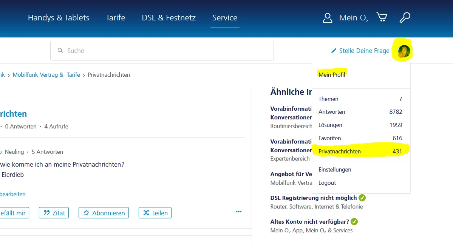Open the shopping cart icon
The height and width of the screenshot is (249, 453).
coord(382,17)
